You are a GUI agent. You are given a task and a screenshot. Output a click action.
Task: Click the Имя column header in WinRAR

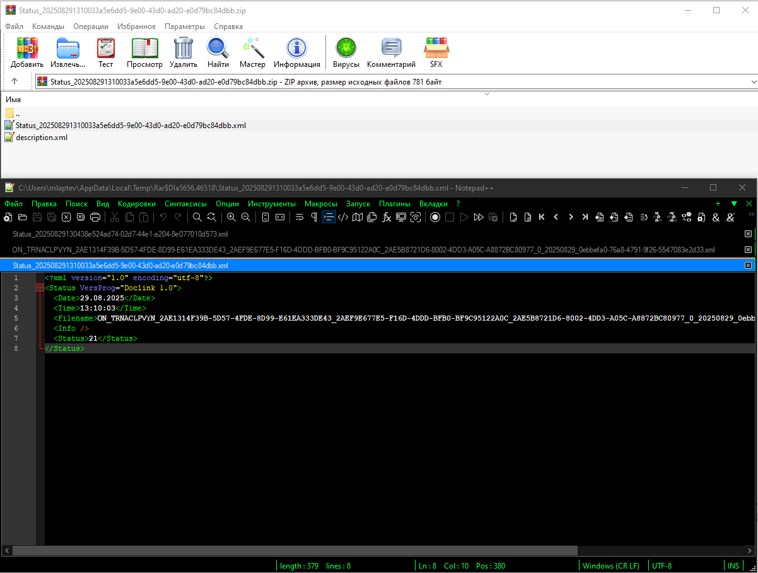tap(14, 100)
